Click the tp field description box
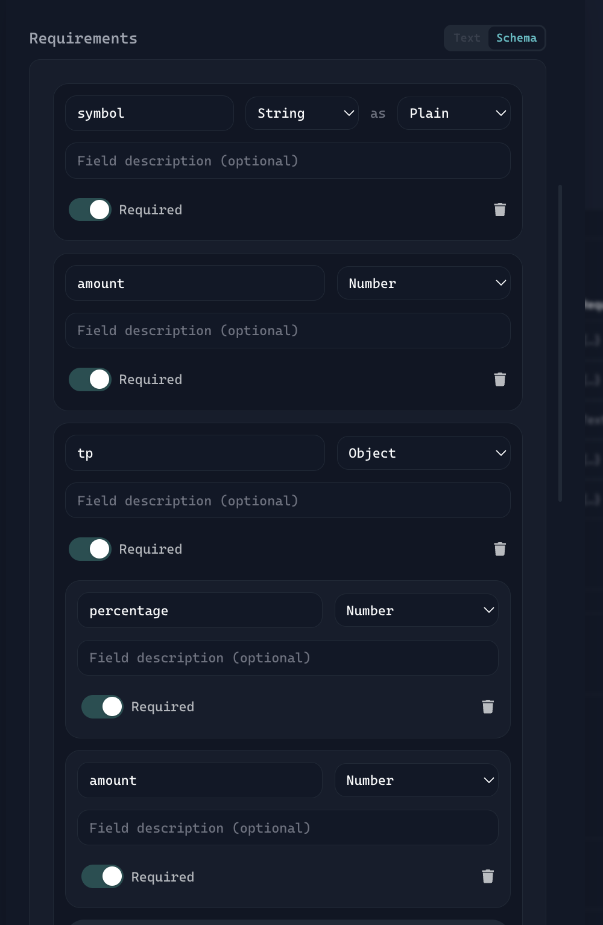The image size is (603, 925). coord(288,501)
